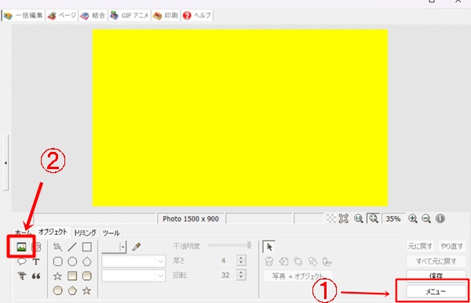Choose the empty circle shape tool
Screen dimensions: 471x303
click(x=72, y=262)
